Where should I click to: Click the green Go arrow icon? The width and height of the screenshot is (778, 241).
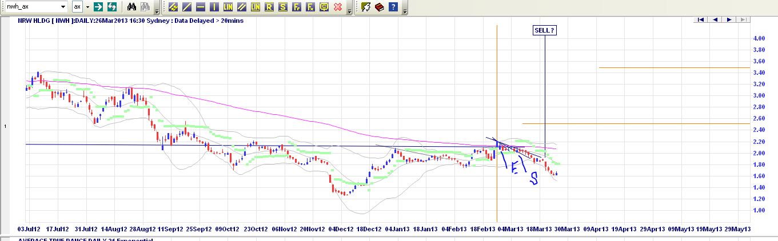point(98,7)
